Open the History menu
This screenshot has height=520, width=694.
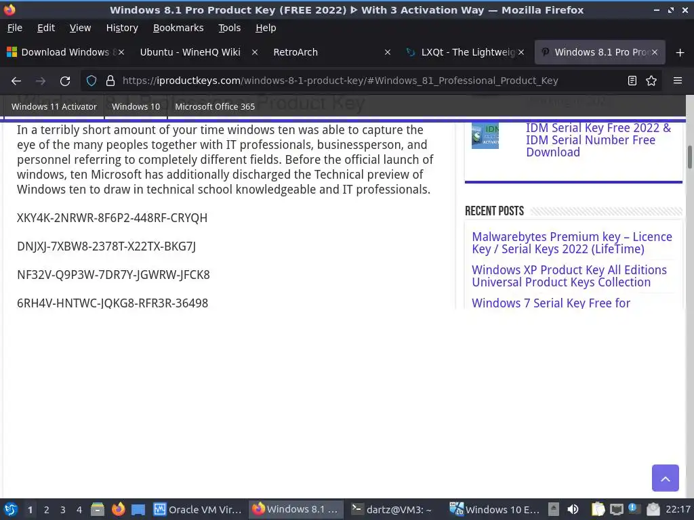tap(122, 28)
